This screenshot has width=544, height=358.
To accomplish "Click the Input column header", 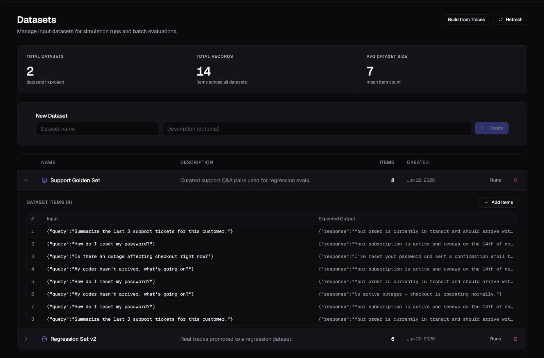I will [52, 219].
